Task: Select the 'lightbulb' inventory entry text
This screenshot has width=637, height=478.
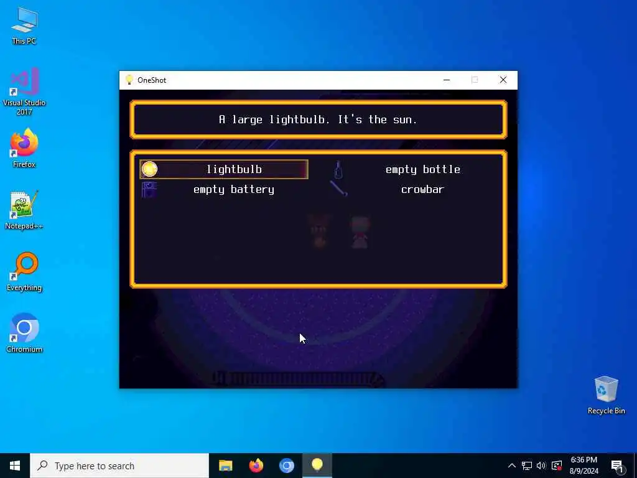Action: tap(234, 169)
